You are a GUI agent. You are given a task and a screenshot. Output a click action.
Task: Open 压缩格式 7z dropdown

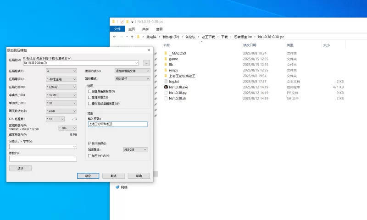click(61, 71)
